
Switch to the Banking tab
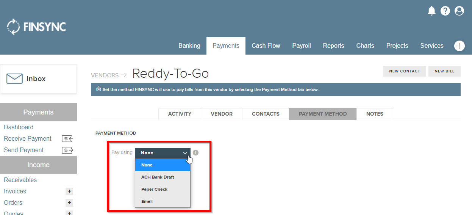[x=189, y=46]
